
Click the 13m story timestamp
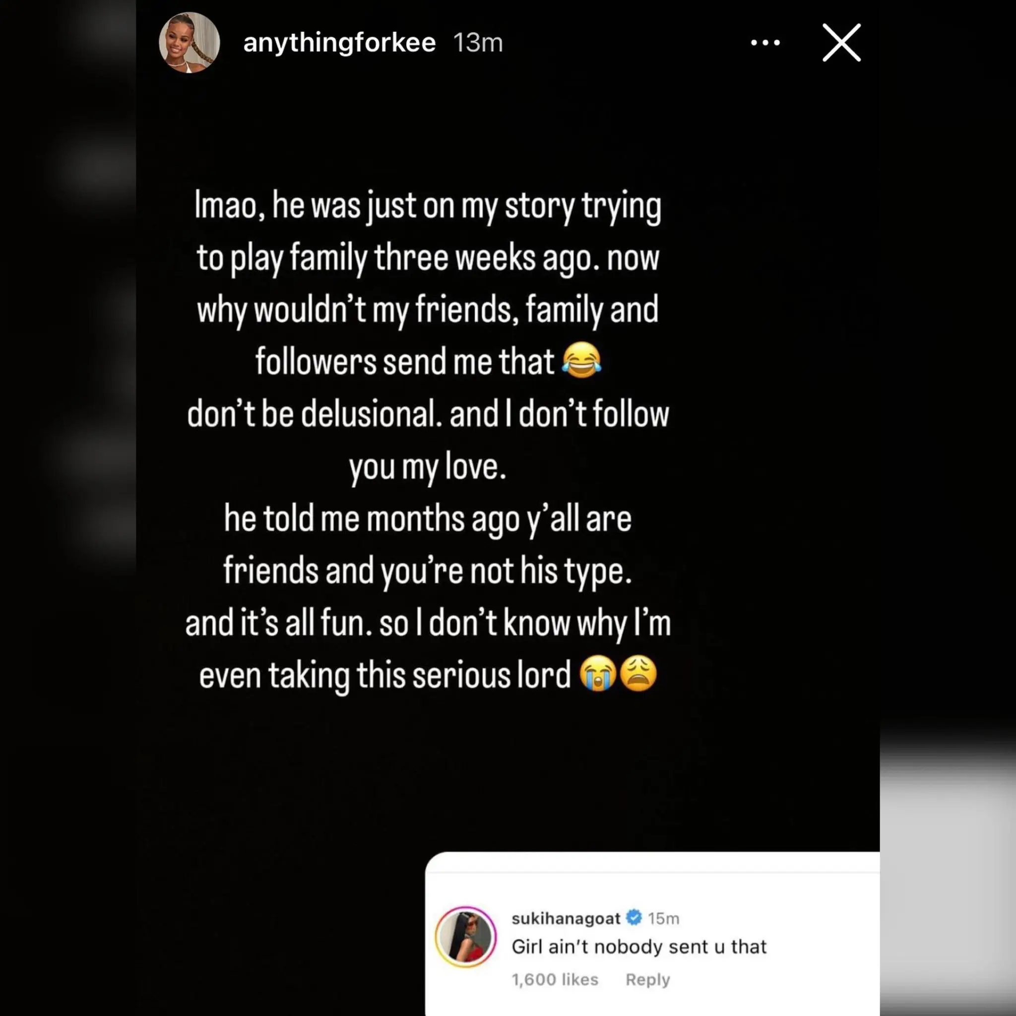point(478,43)
